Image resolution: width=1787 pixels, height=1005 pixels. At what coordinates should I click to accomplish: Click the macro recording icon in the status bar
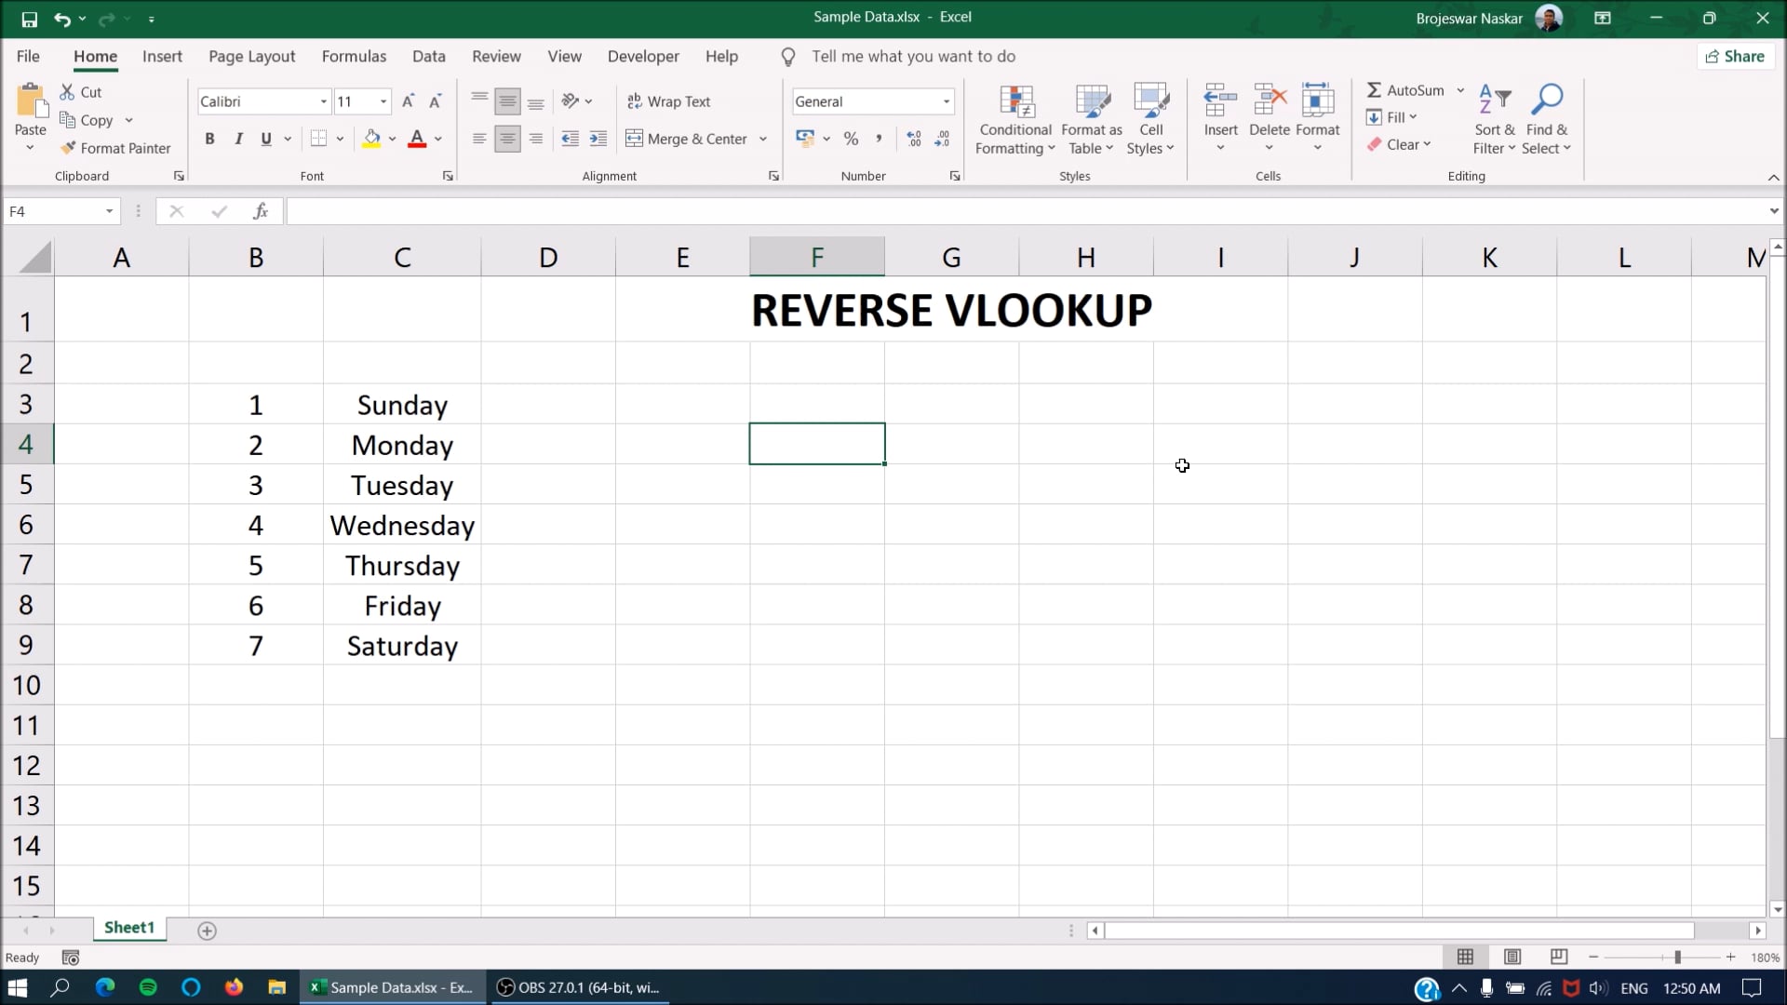click(x=70, y=958)
